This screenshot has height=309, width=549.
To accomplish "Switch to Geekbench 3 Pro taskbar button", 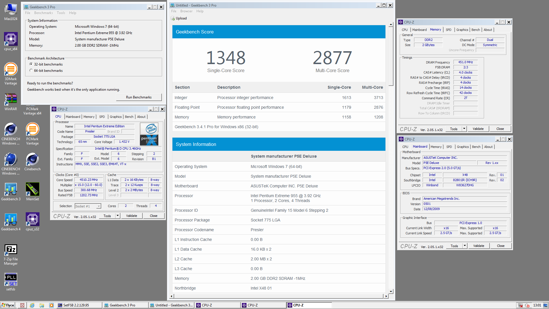I will point(125,305).
